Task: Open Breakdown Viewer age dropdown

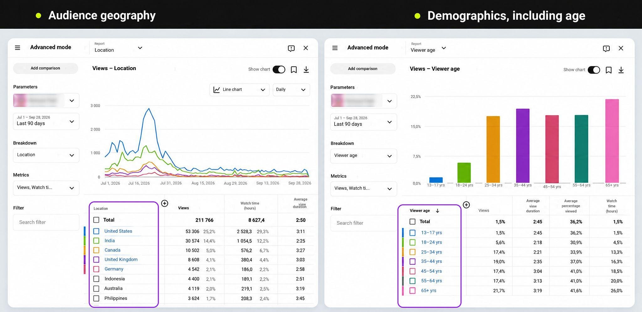Action: pyautogui.click(x=364, y=156)
